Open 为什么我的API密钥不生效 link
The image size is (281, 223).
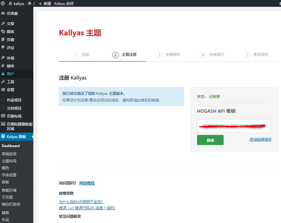point(81,202)
